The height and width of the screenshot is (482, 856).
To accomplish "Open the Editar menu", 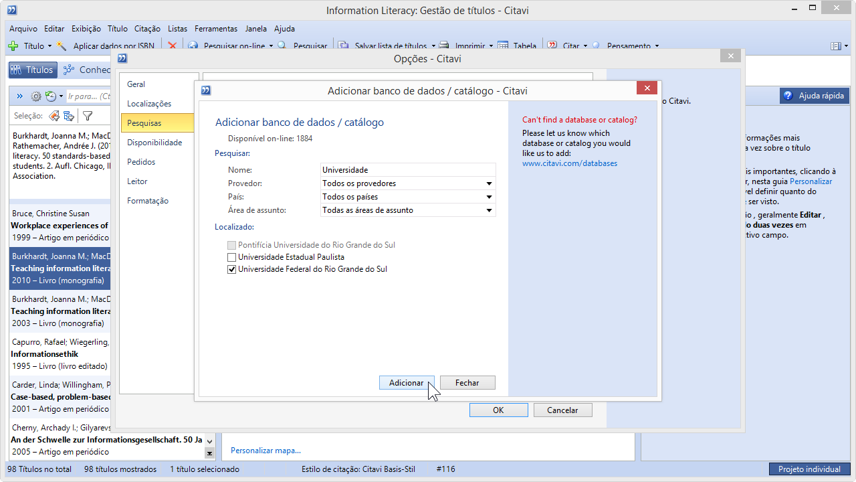I will (54, 29).
